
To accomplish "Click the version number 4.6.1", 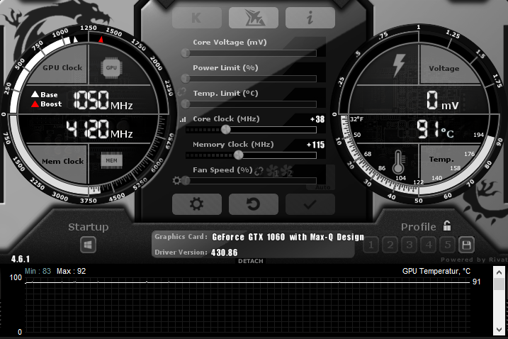I will click(21, 259).
